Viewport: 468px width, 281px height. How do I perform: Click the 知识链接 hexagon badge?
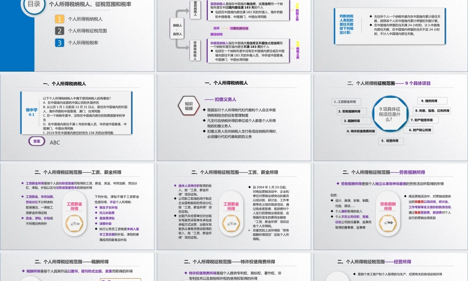click(188, 105)
